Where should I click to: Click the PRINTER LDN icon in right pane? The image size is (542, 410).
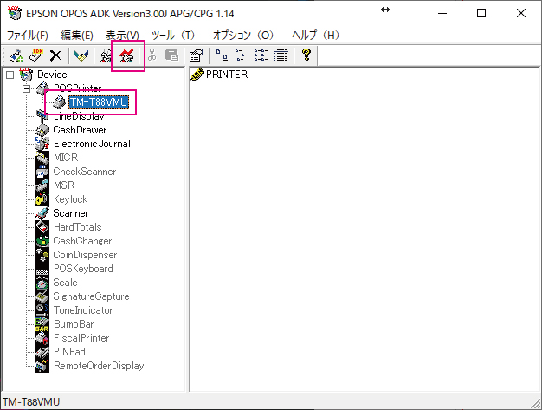pos(197,75)
